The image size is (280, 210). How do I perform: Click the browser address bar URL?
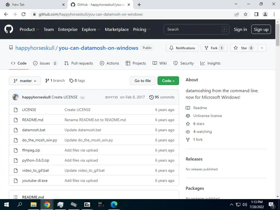click(91, 14)
